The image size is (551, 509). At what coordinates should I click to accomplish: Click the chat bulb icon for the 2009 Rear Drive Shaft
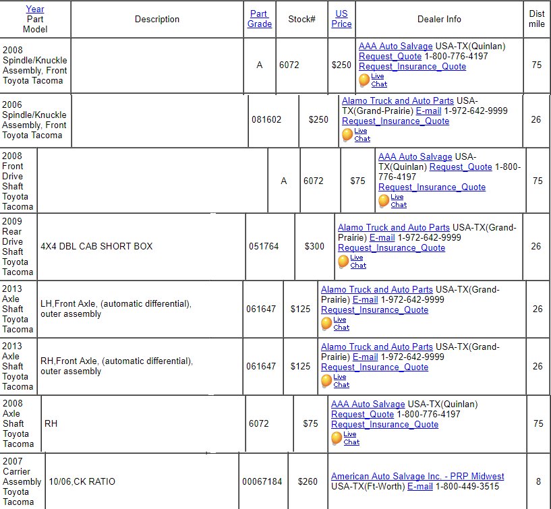(343, 262)
